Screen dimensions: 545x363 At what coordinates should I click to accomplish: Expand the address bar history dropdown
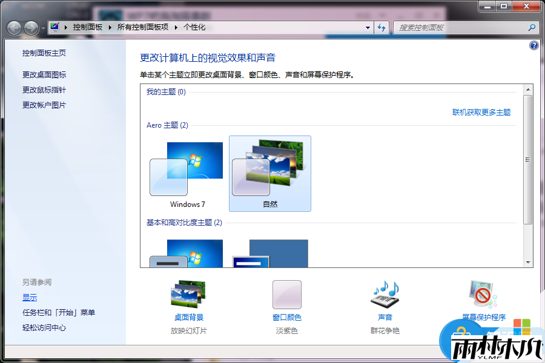coord(368,27)
